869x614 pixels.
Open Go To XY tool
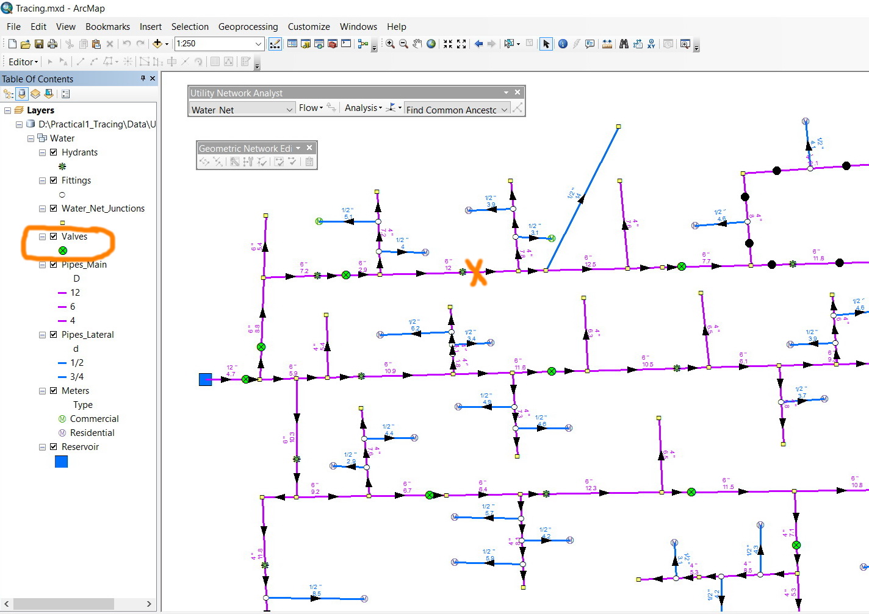(651, 44)
